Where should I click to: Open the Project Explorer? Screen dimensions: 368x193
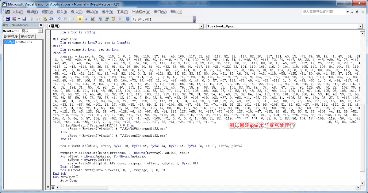point(100,19)
